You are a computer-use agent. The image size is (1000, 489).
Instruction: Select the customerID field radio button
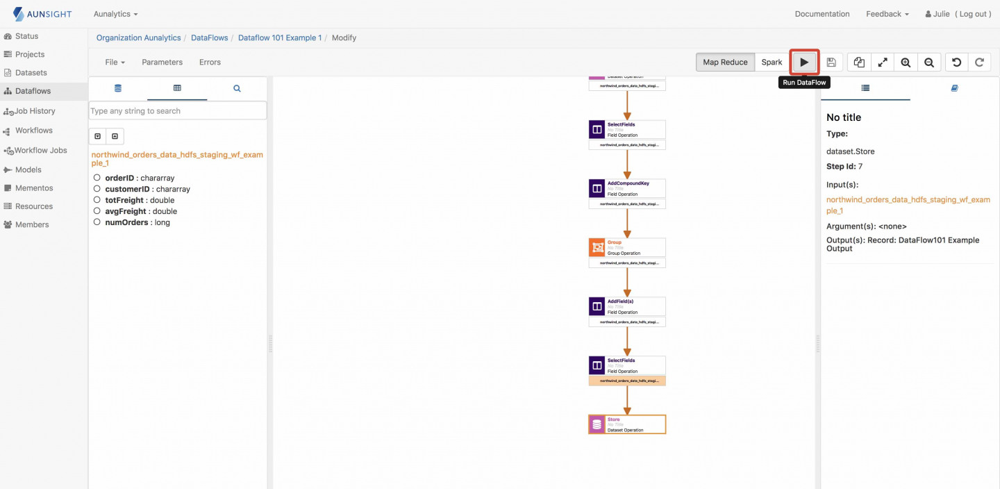click(97, 189)
